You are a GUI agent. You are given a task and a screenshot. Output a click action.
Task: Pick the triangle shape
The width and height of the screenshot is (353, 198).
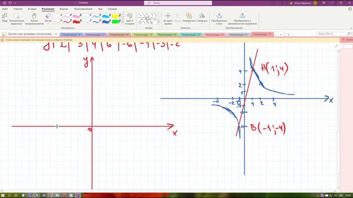[155, 19]
